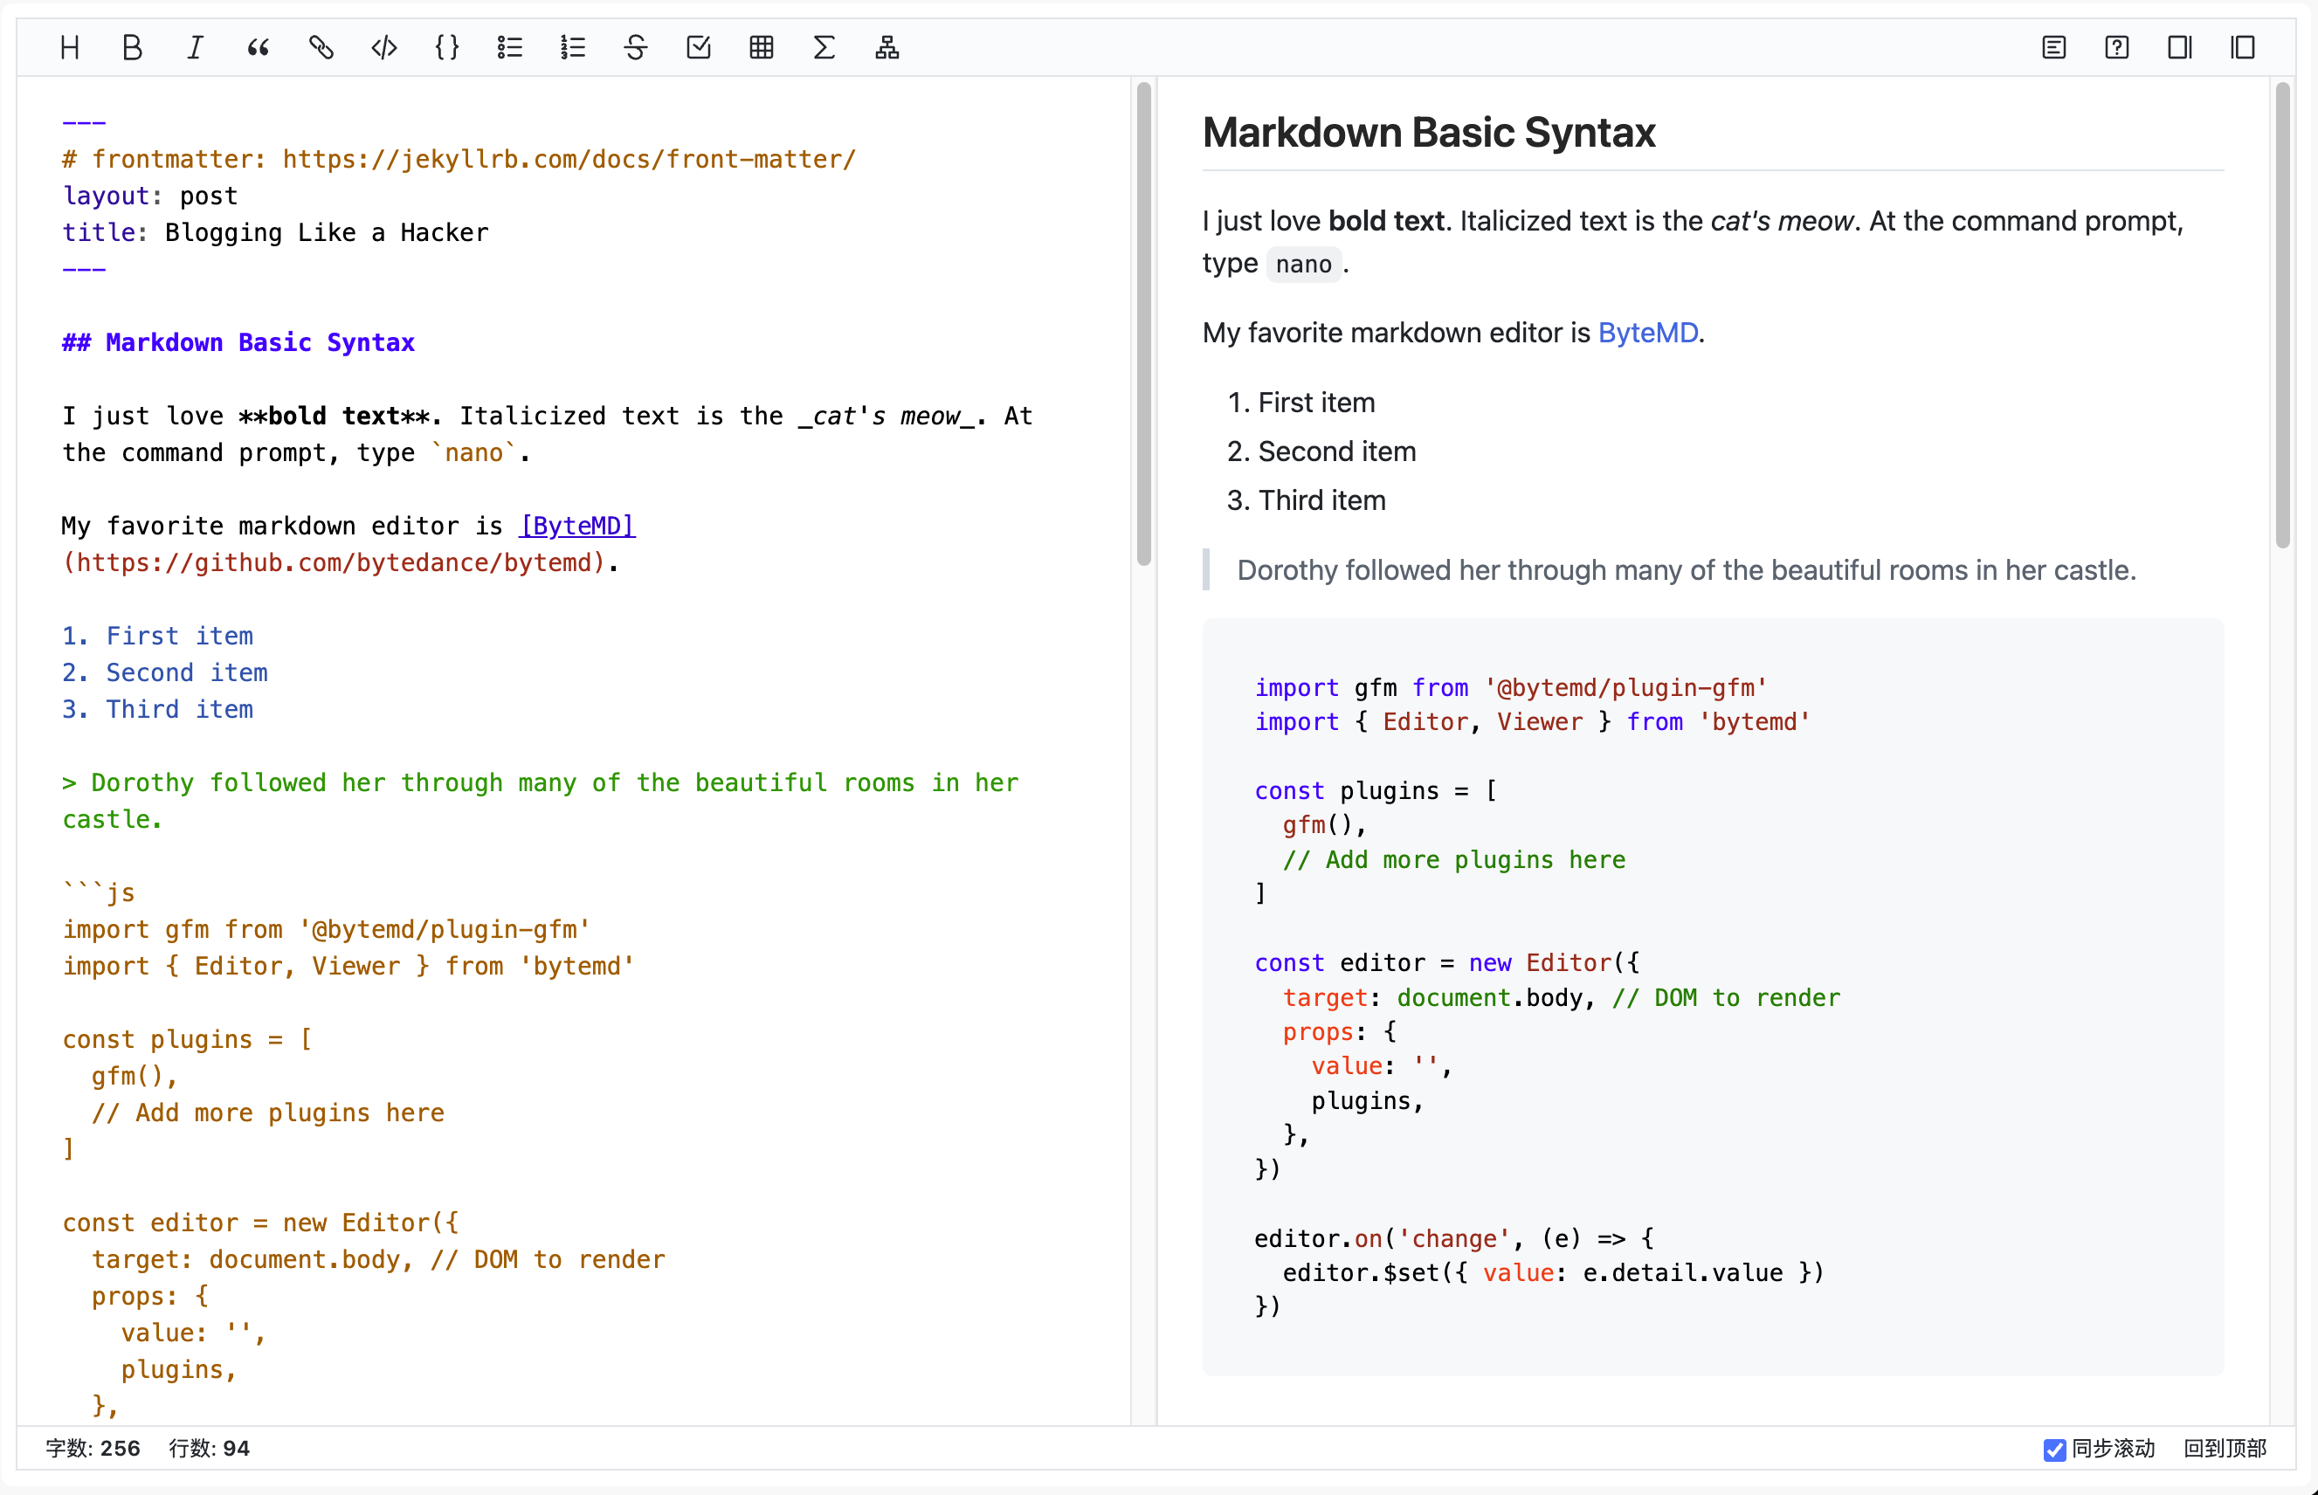Switch to preview-only mode
The height and width of the screenshot is (1495, 2318).
[x=2243, y=46]
